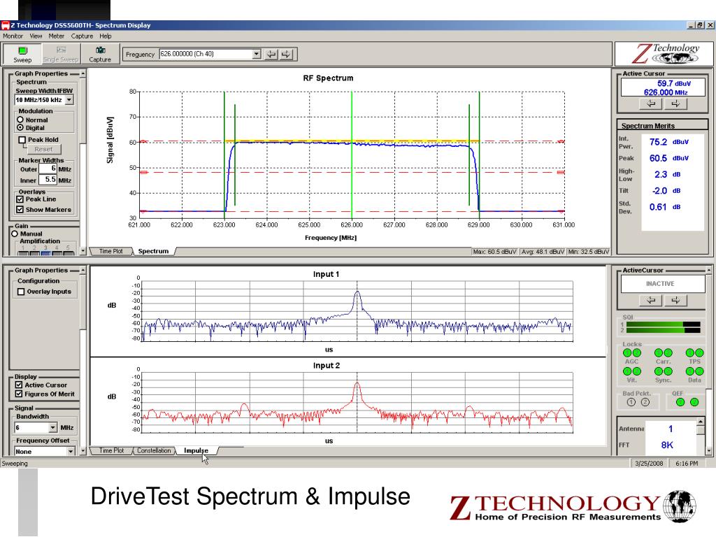The width and height of the screenshot is (716, 537).
Task: Select Digital modulation
Action: [x=20, y=128]
